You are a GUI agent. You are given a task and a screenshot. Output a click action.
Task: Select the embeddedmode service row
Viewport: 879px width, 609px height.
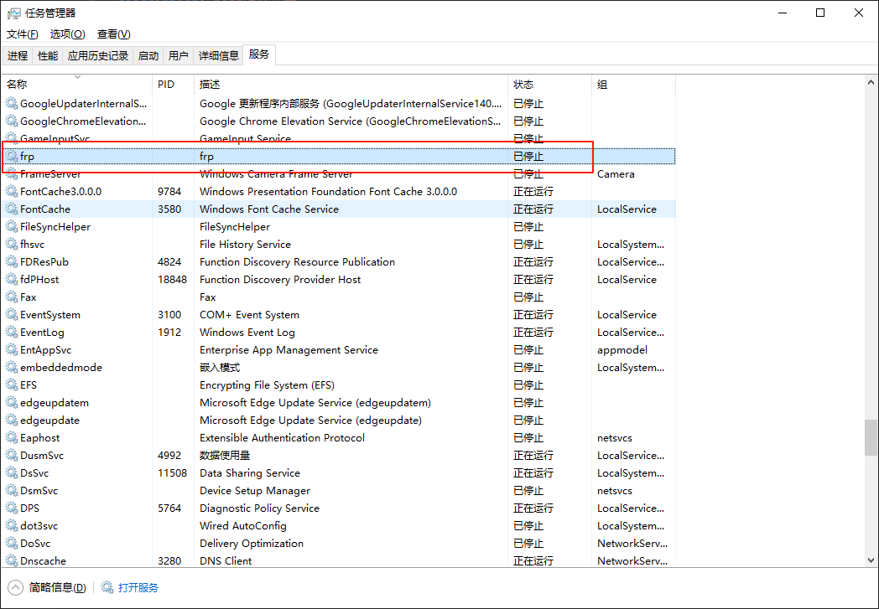(x=252, y=367)
